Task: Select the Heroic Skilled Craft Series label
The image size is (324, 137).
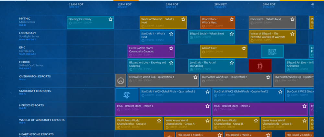Action: (31, 65)
